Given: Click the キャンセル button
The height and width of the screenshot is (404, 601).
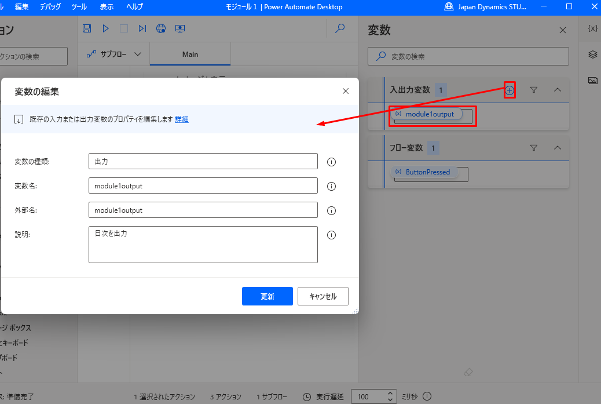Looking at the screenshot, I should pos(323,296).
